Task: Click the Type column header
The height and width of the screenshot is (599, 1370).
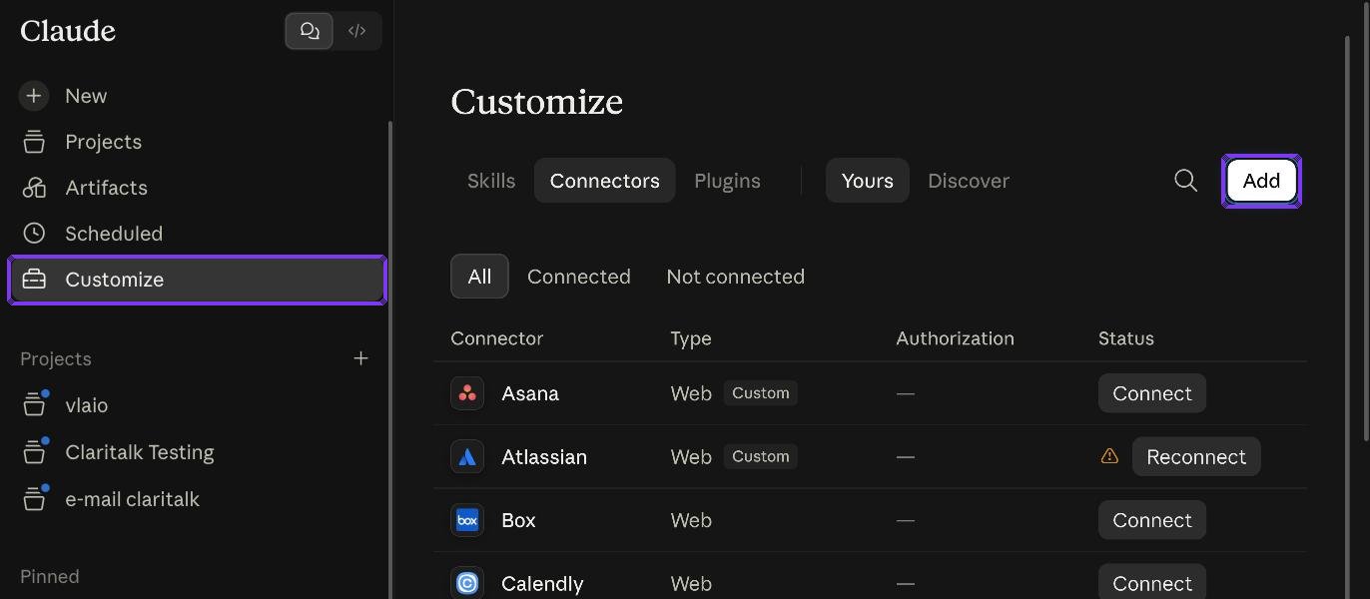Action: click(691, 338)
